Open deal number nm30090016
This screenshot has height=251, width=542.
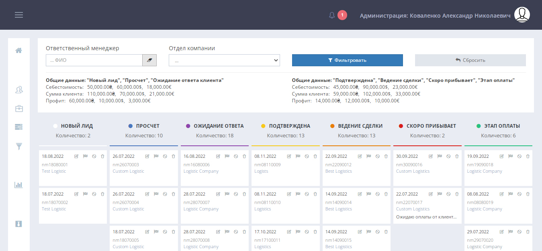click(x=409, y=165)
